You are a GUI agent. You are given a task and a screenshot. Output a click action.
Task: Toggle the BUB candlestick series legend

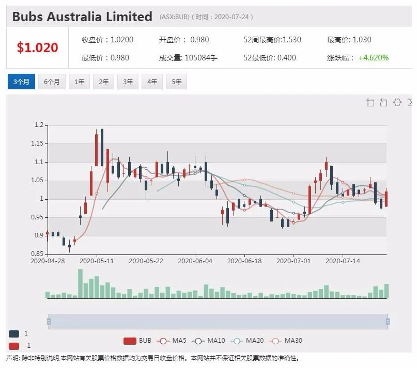(137, 341)
